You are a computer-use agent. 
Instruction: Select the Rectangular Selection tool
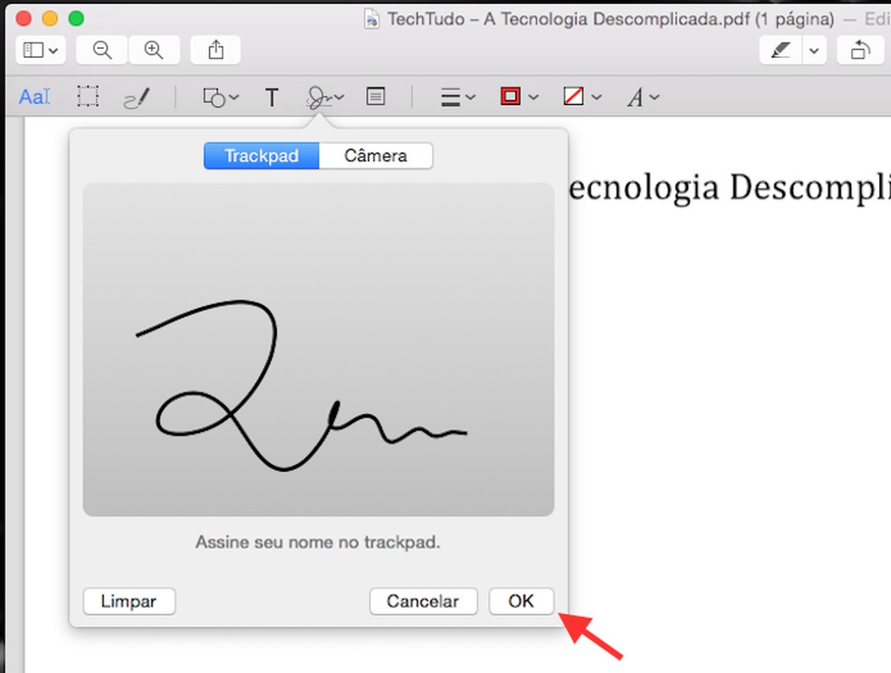[x=86, y=97]
